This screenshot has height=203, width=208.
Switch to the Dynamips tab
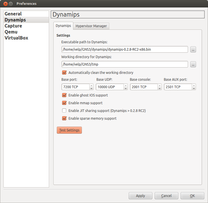click(63, 26)
